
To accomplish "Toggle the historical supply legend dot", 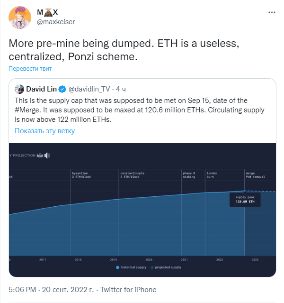I will [117, 267].
